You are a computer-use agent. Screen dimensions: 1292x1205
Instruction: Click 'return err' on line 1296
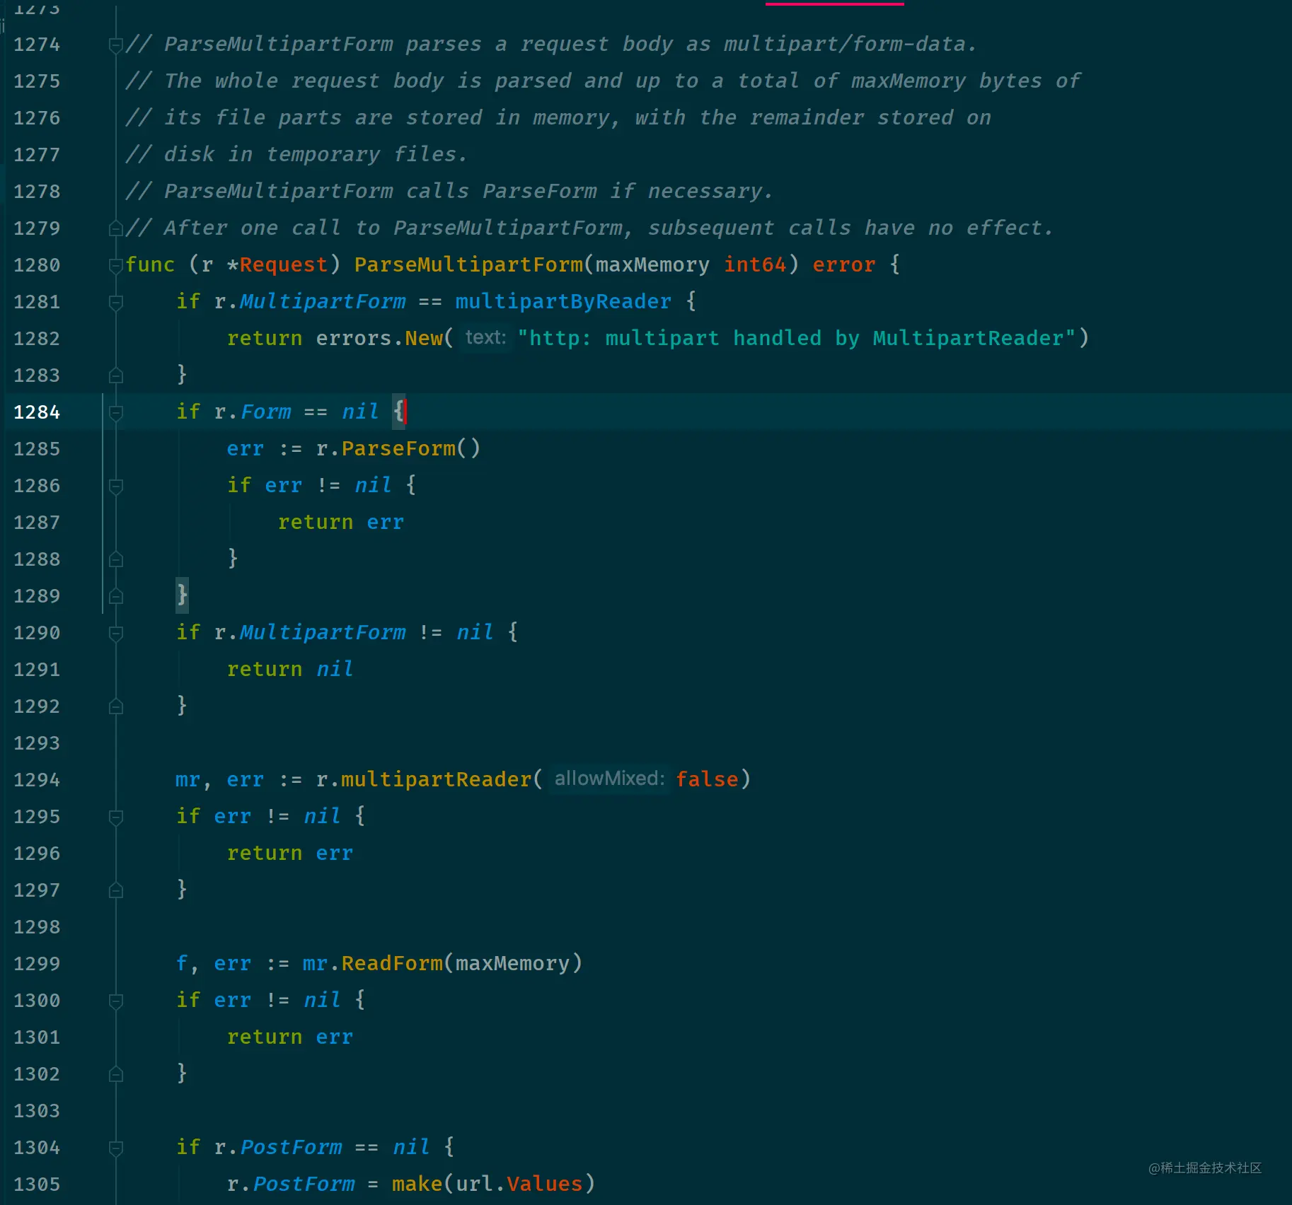coord(290,853)
